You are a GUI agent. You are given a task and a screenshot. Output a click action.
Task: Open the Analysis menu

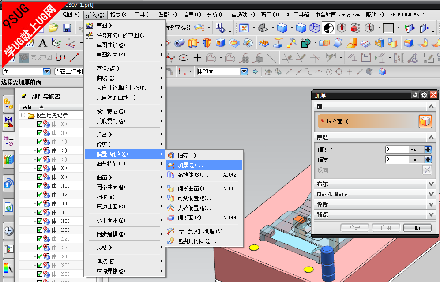coord(216,15)
